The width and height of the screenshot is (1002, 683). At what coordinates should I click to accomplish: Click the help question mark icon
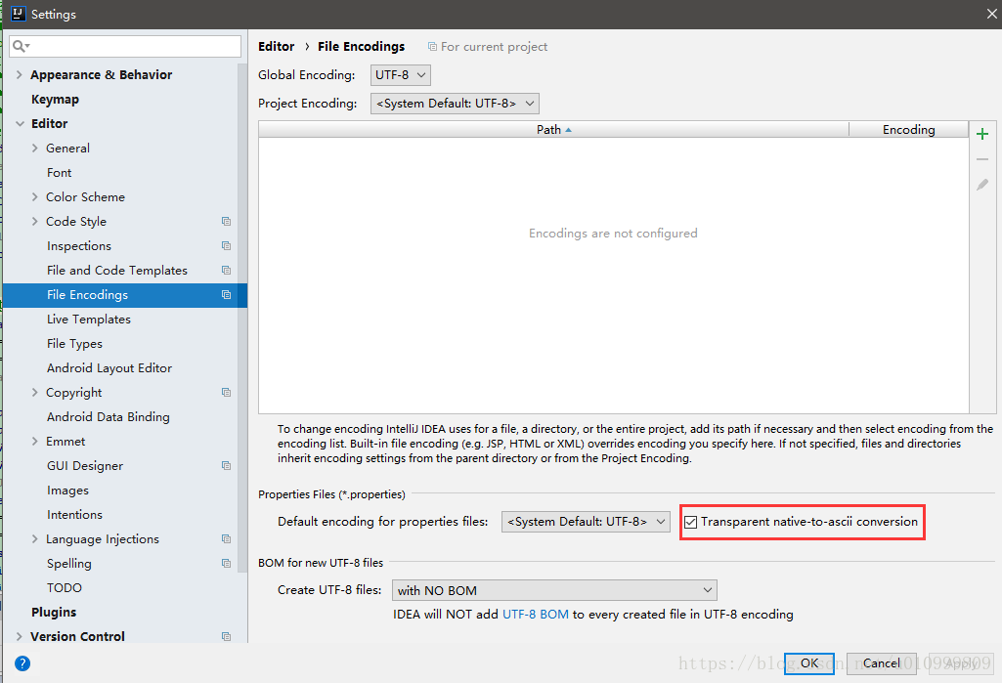click(x=22, y=663)
